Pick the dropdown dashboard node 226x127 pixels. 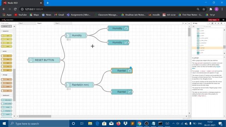(7, 111)
